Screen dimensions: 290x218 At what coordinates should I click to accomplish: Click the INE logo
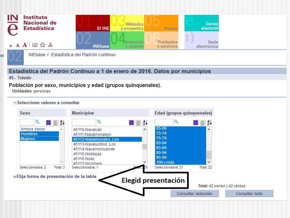point(12,25)
